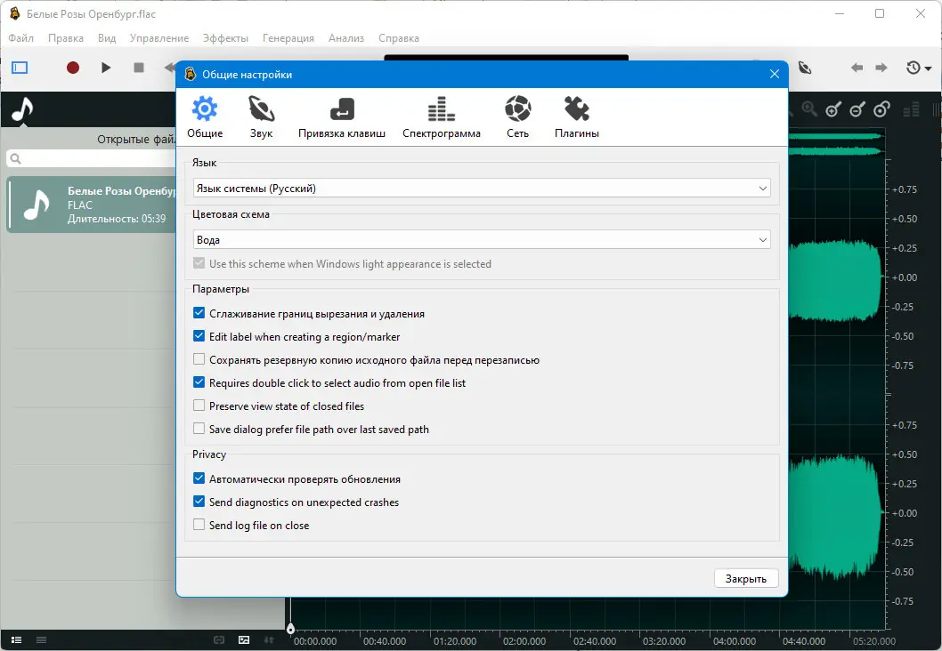Click the detailed list view icon in status bar
942x651 pixels.
(x=17, y=639)
